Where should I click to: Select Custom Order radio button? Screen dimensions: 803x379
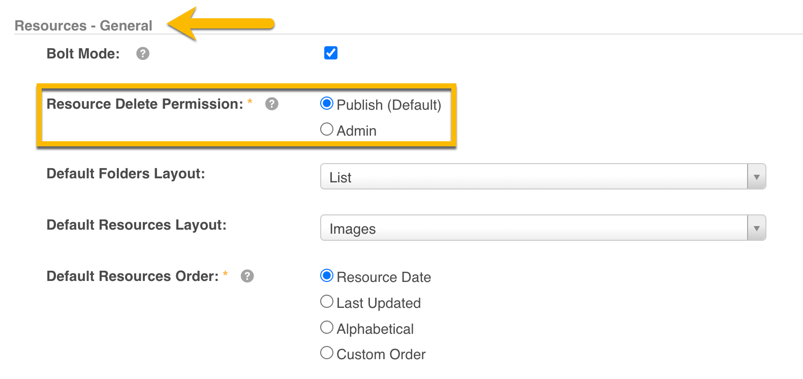pyautogui.click(x=327, y=353)
